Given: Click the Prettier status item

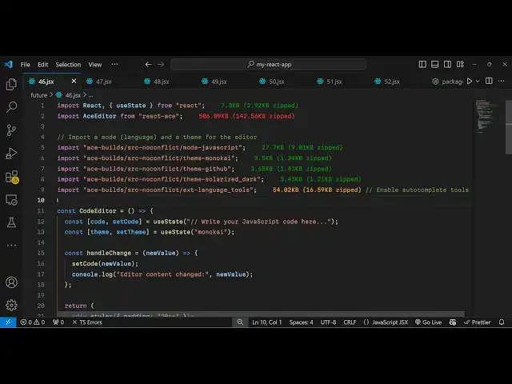Looking at the screenshot, I should point(477,322).
